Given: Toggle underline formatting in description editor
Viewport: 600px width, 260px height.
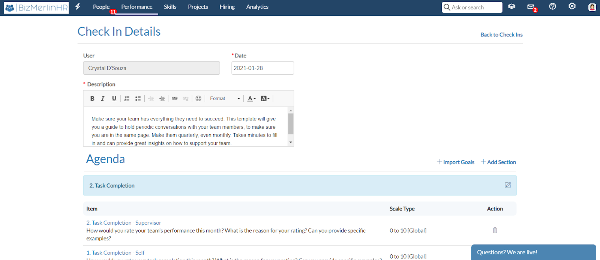Looking at the screenshot, I should 114,99.
